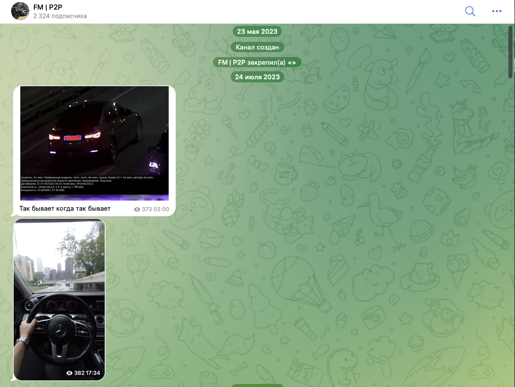Open search in the channel
The height and width of the screenshot is (387, 515).
click(470, 12)
